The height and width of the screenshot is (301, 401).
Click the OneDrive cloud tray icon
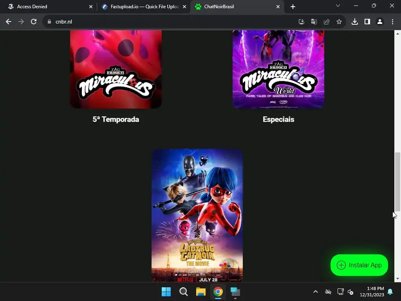click(x=328, y=292)
